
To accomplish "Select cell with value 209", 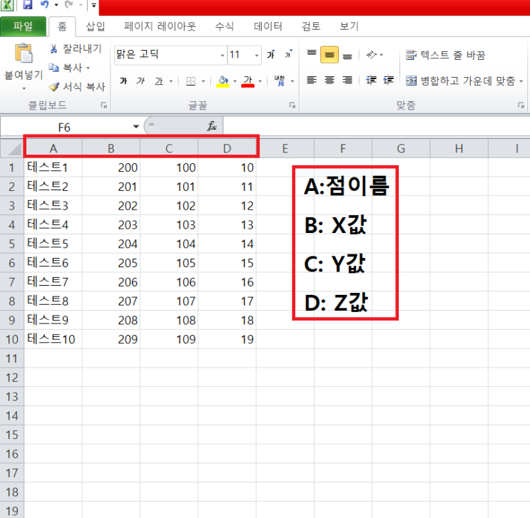I will [111, 339].
